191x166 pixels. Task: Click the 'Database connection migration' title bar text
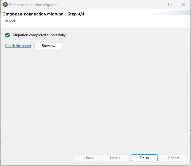(x=34, y=5)
